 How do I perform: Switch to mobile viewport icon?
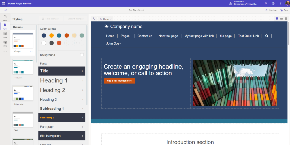(286, 19)
